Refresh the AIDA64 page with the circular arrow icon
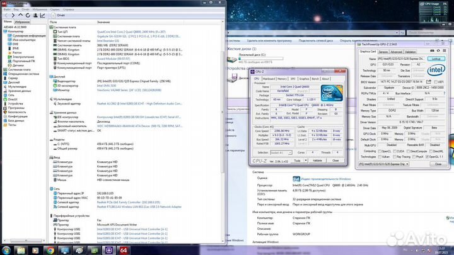 28,15
